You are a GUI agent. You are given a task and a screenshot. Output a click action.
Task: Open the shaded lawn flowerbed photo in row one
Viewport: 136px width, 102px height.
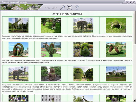coord(51,25)
